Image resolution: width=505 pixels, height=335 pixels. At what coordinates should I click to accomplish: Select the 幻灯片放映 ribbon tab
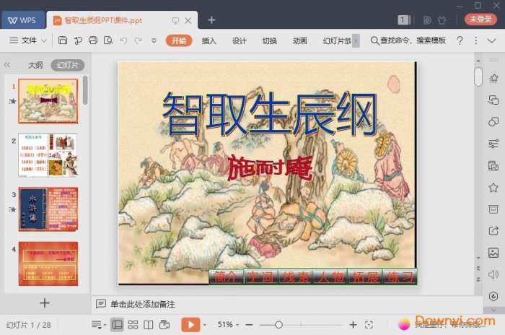click(337, 40)
